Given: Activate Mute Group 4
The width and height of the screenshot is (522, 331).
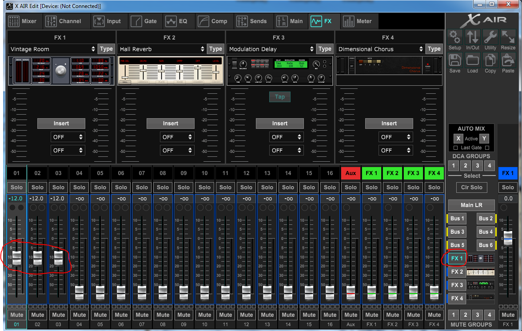Looking at the screenshot, I should coord(490,315).
